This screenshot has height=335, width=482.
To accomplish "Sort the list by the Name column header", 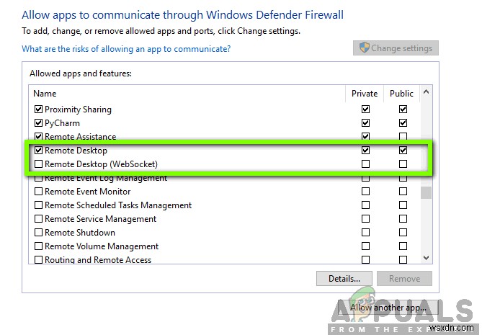I will tap(187, 94).
